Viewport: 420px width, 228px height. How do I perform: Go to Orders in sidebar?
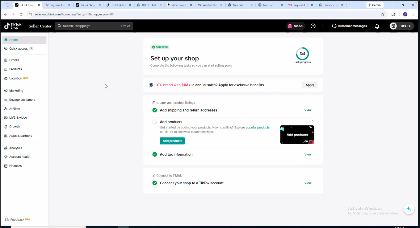[14, 60]
